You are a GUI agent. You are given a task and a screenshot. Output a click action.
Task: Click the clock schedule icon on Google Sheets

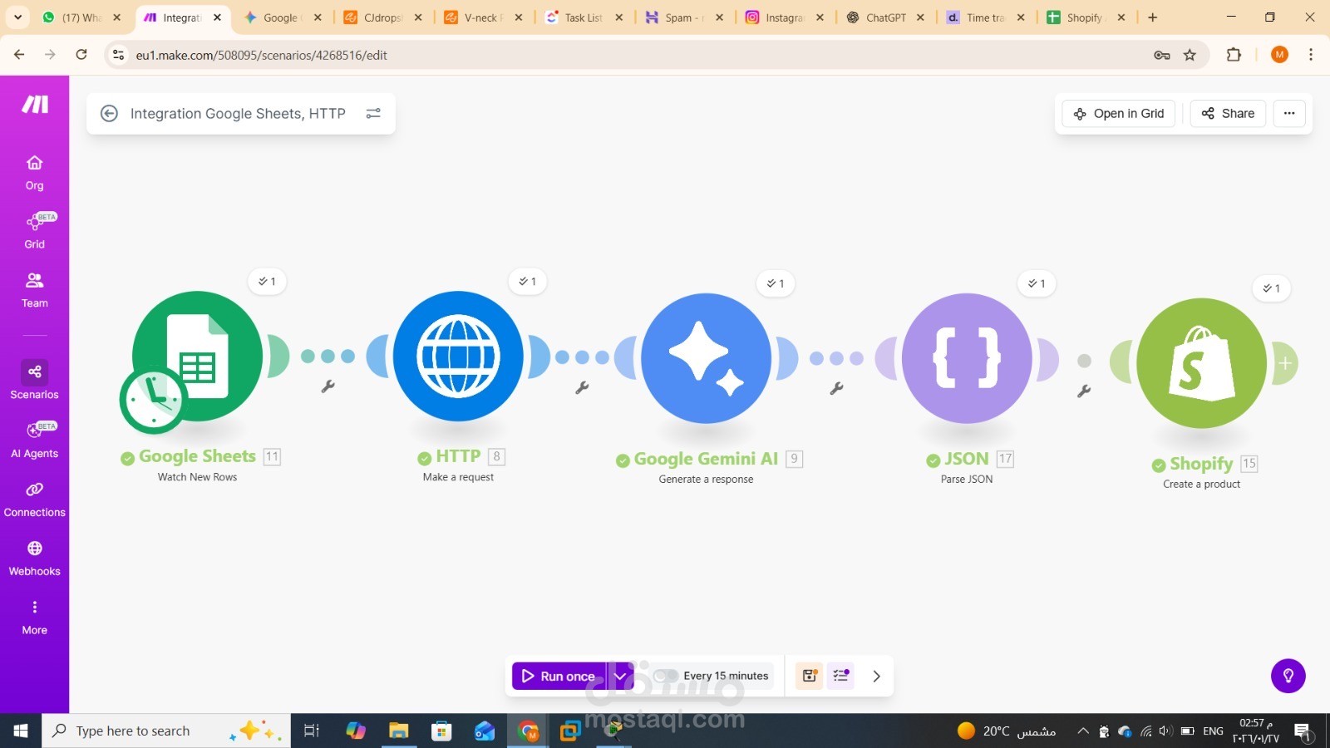[153, 401]
